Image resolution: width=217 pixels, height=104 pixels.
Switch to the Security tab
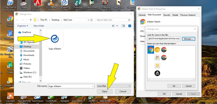pyautogui.click(x=167, y=15)
